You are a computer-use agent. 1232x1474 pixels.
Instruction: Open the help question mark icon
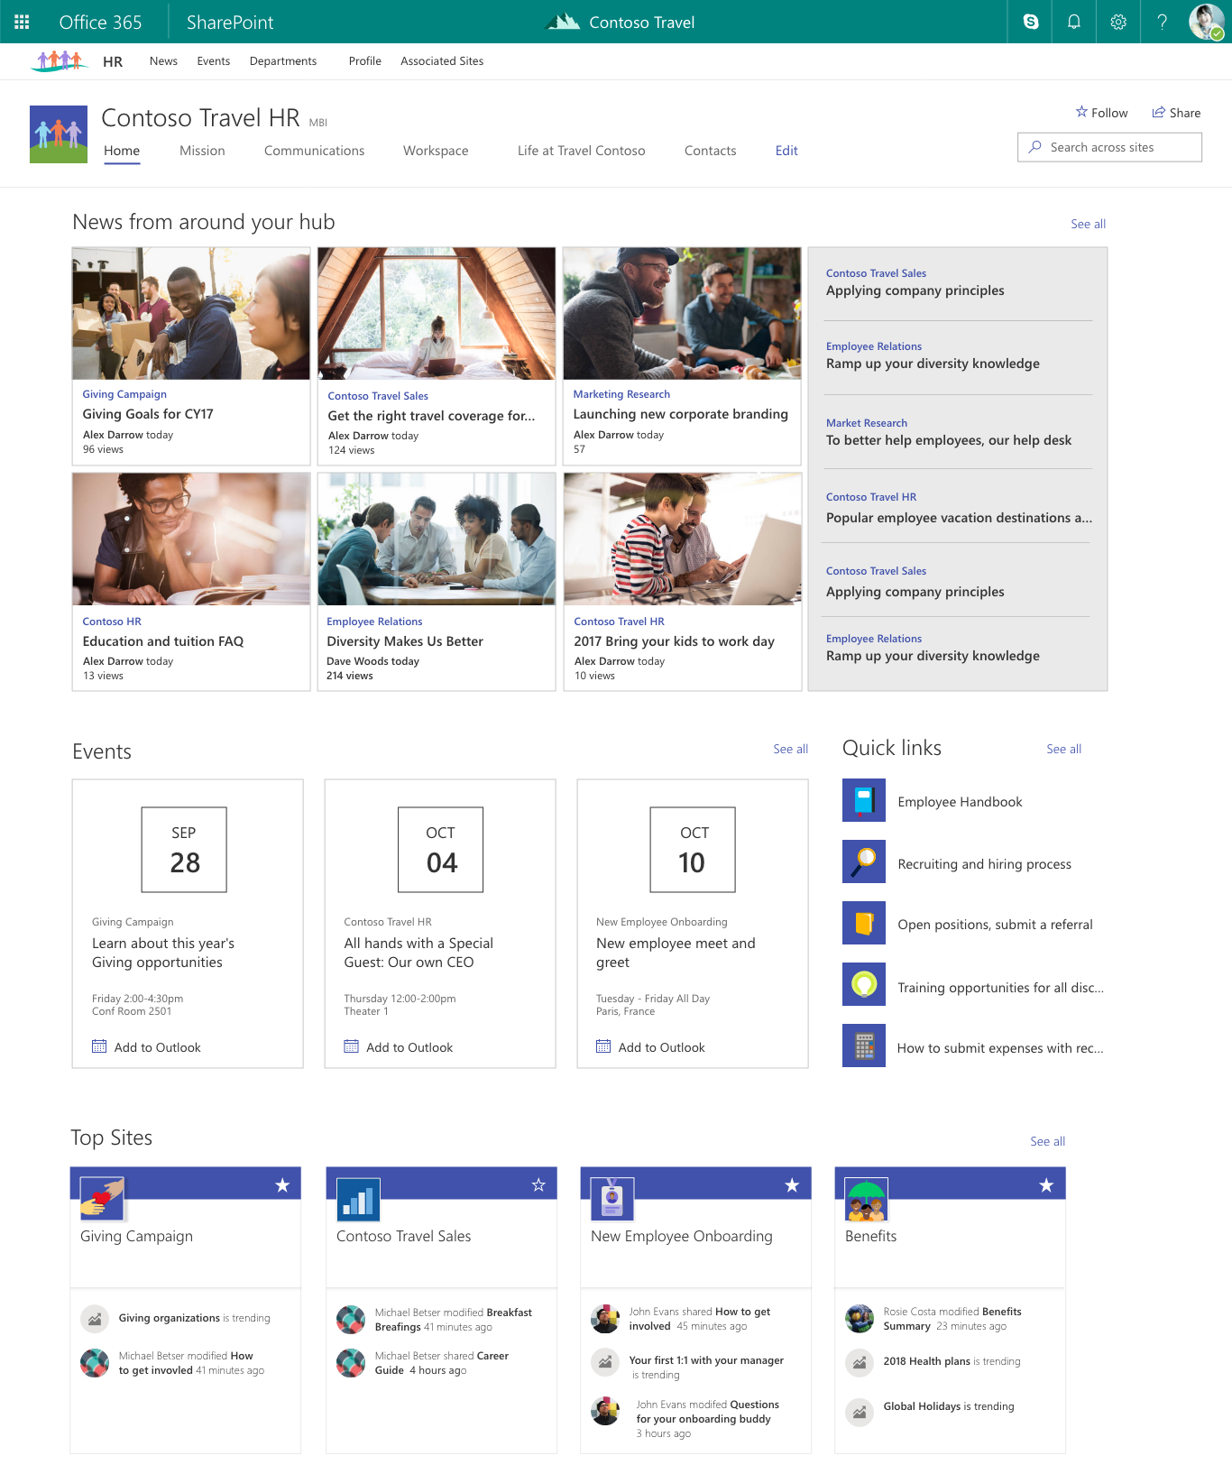point(1163,22)
